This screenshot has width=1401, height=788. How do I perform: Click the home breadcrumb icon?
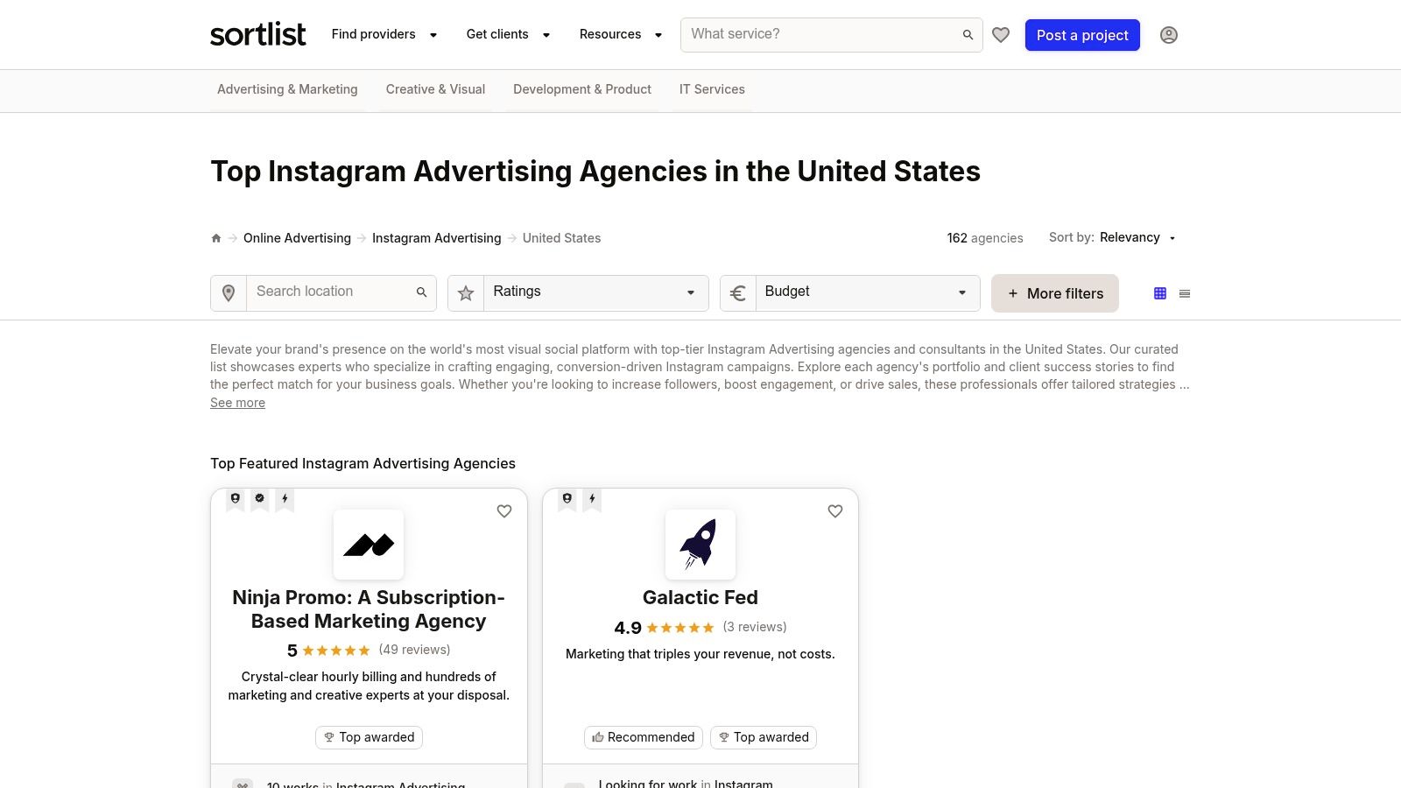[215, 237]
